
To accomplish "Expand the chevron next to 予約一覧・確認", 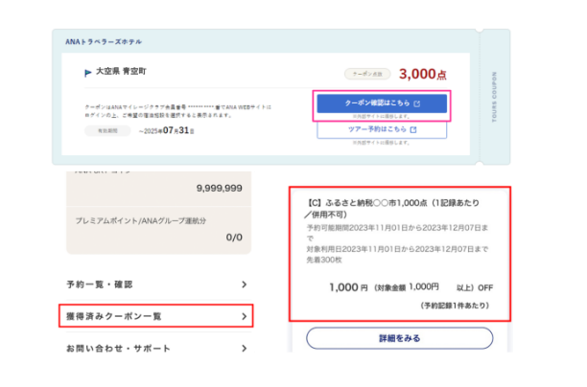I will pyautogui.click(x=244, y=285).
